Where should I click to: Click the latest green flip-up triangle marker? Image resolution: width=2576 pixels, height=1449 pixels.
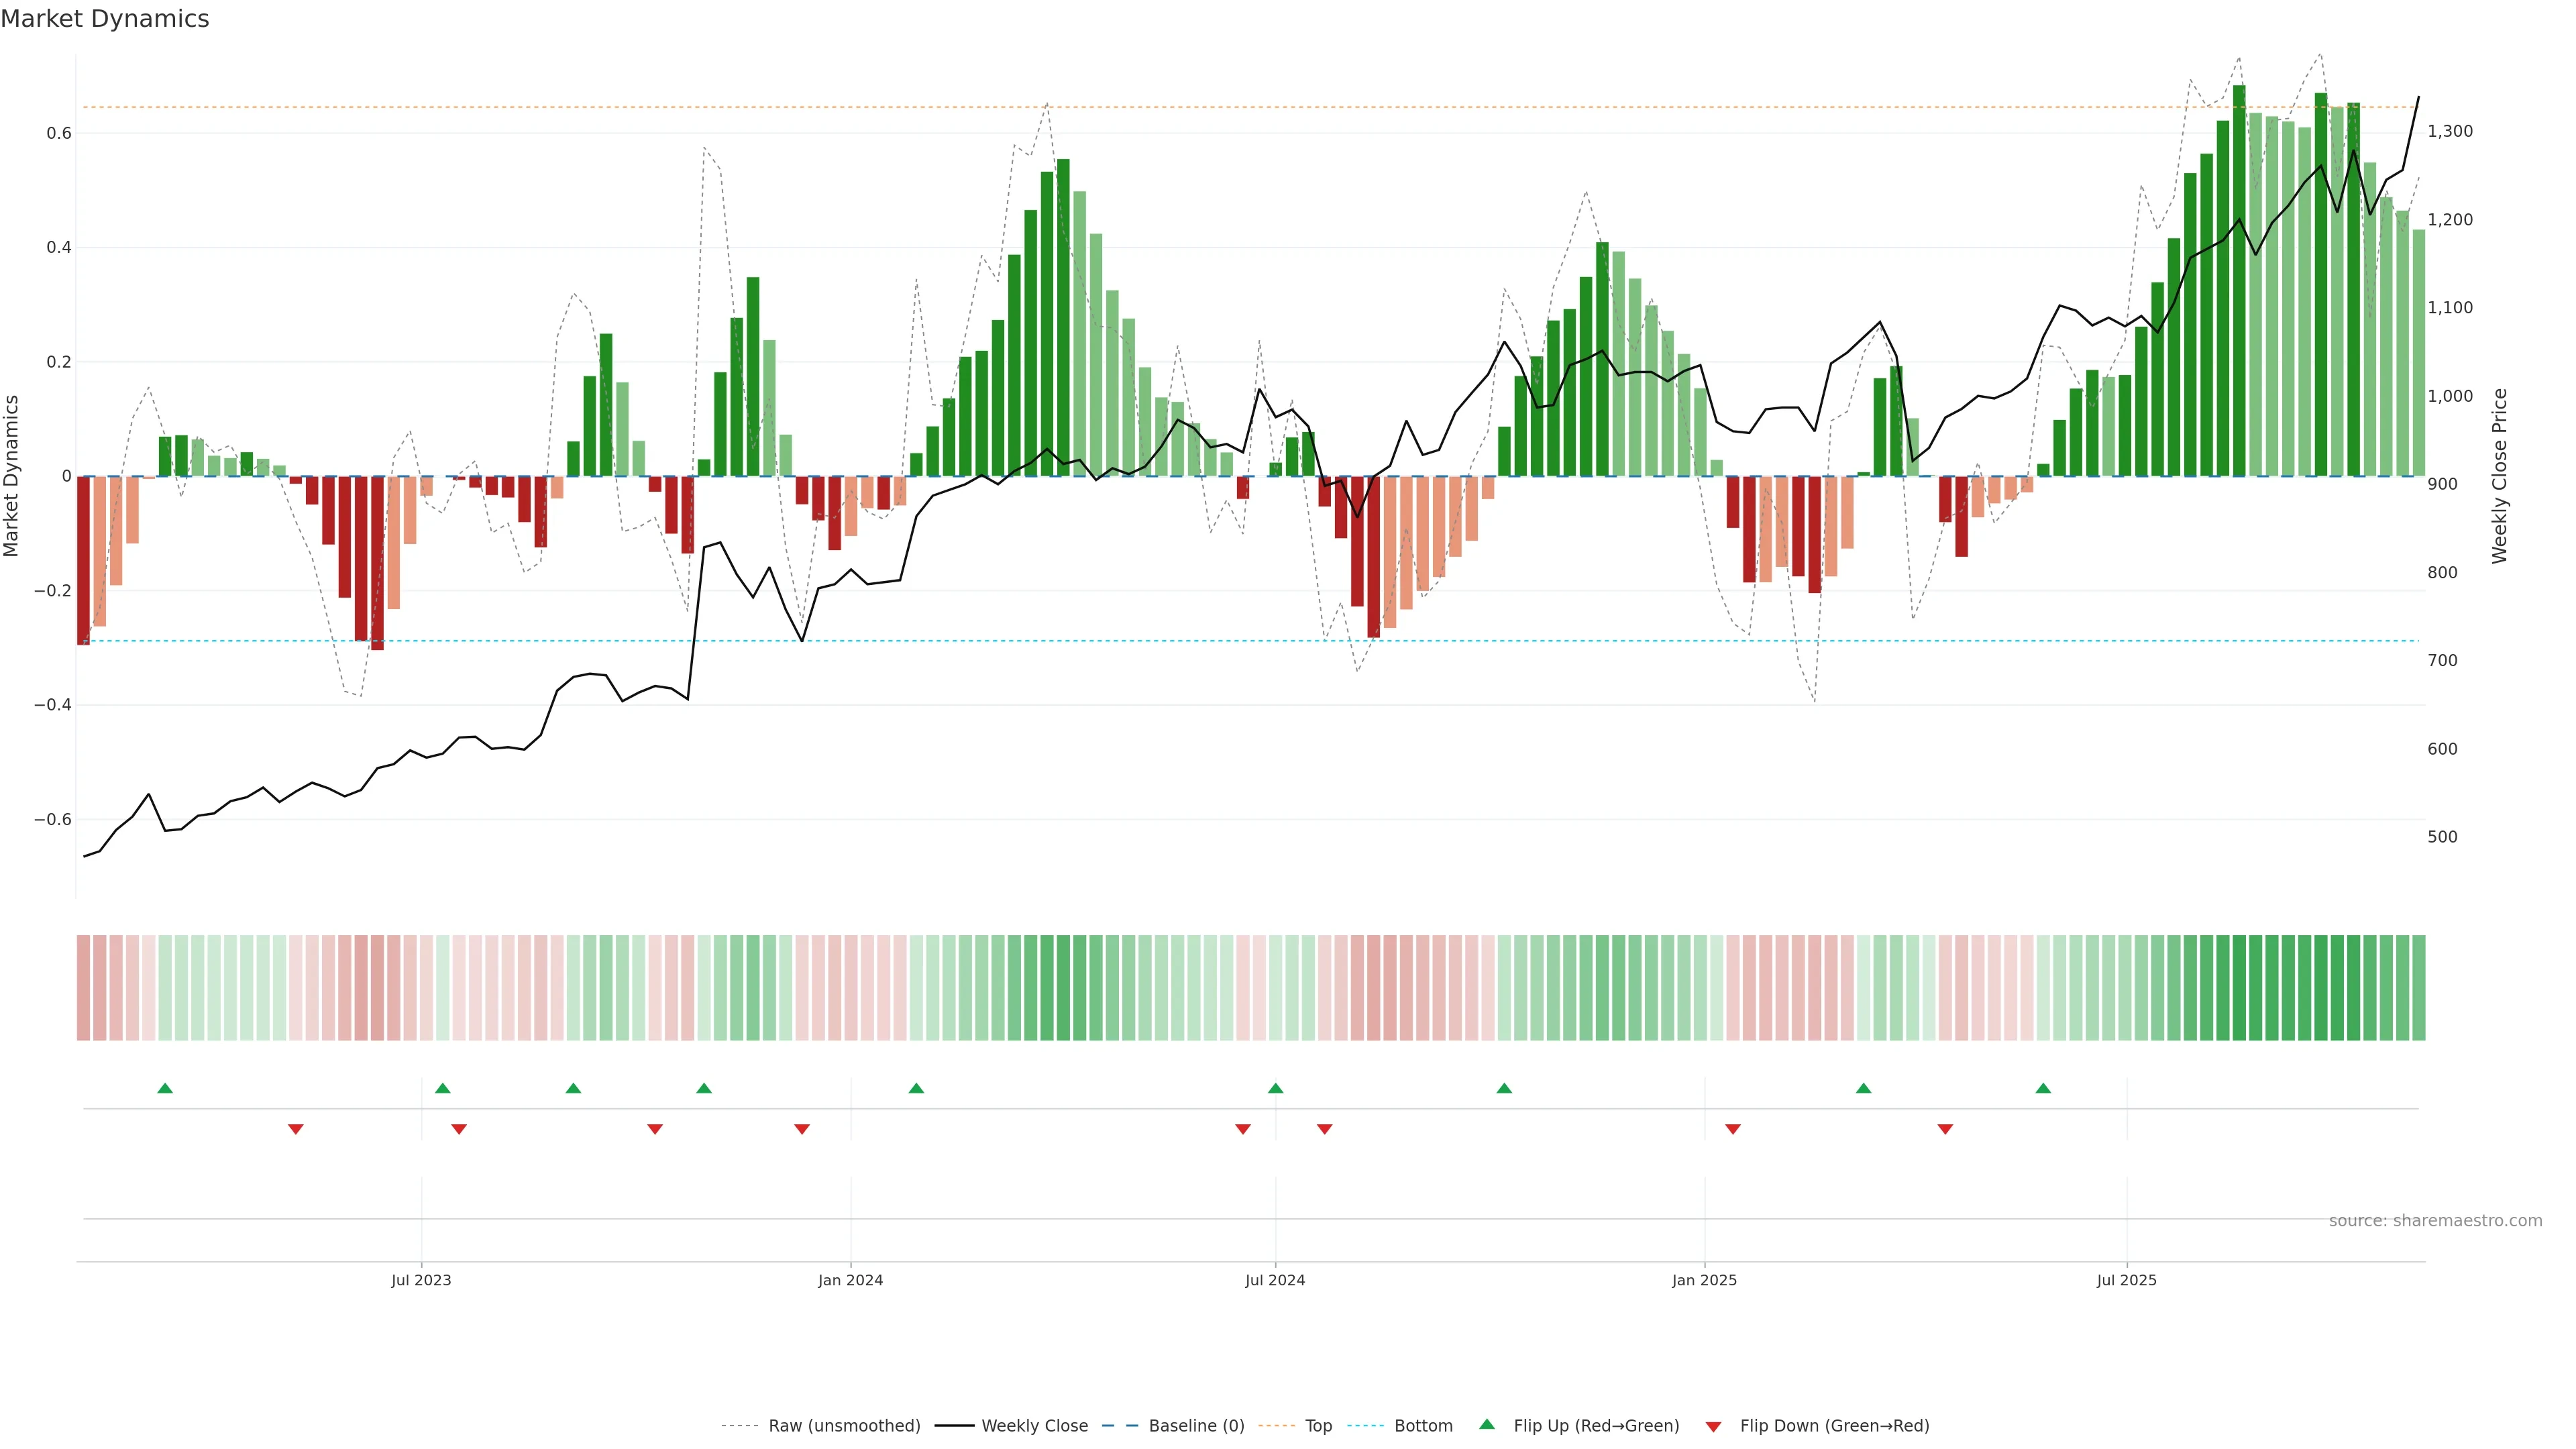pyautogui.click(x=2043, y=1088)
